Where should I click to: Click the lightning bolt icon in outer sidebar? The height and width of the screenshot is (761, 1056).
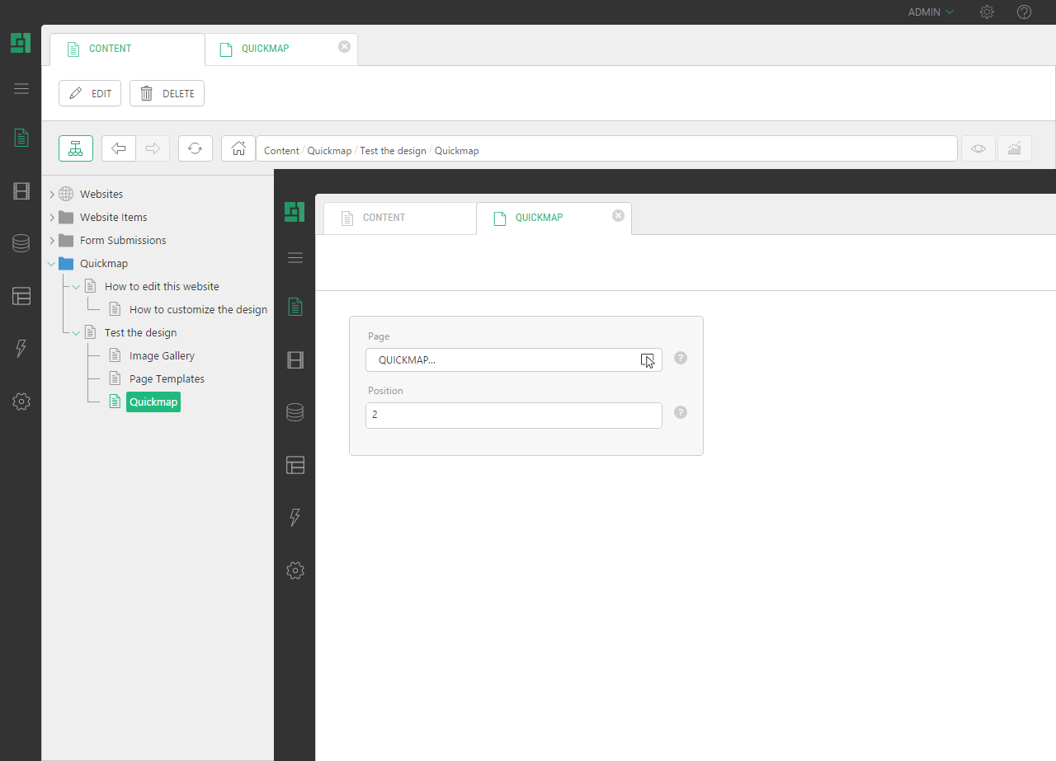click(x=21, y=349)
